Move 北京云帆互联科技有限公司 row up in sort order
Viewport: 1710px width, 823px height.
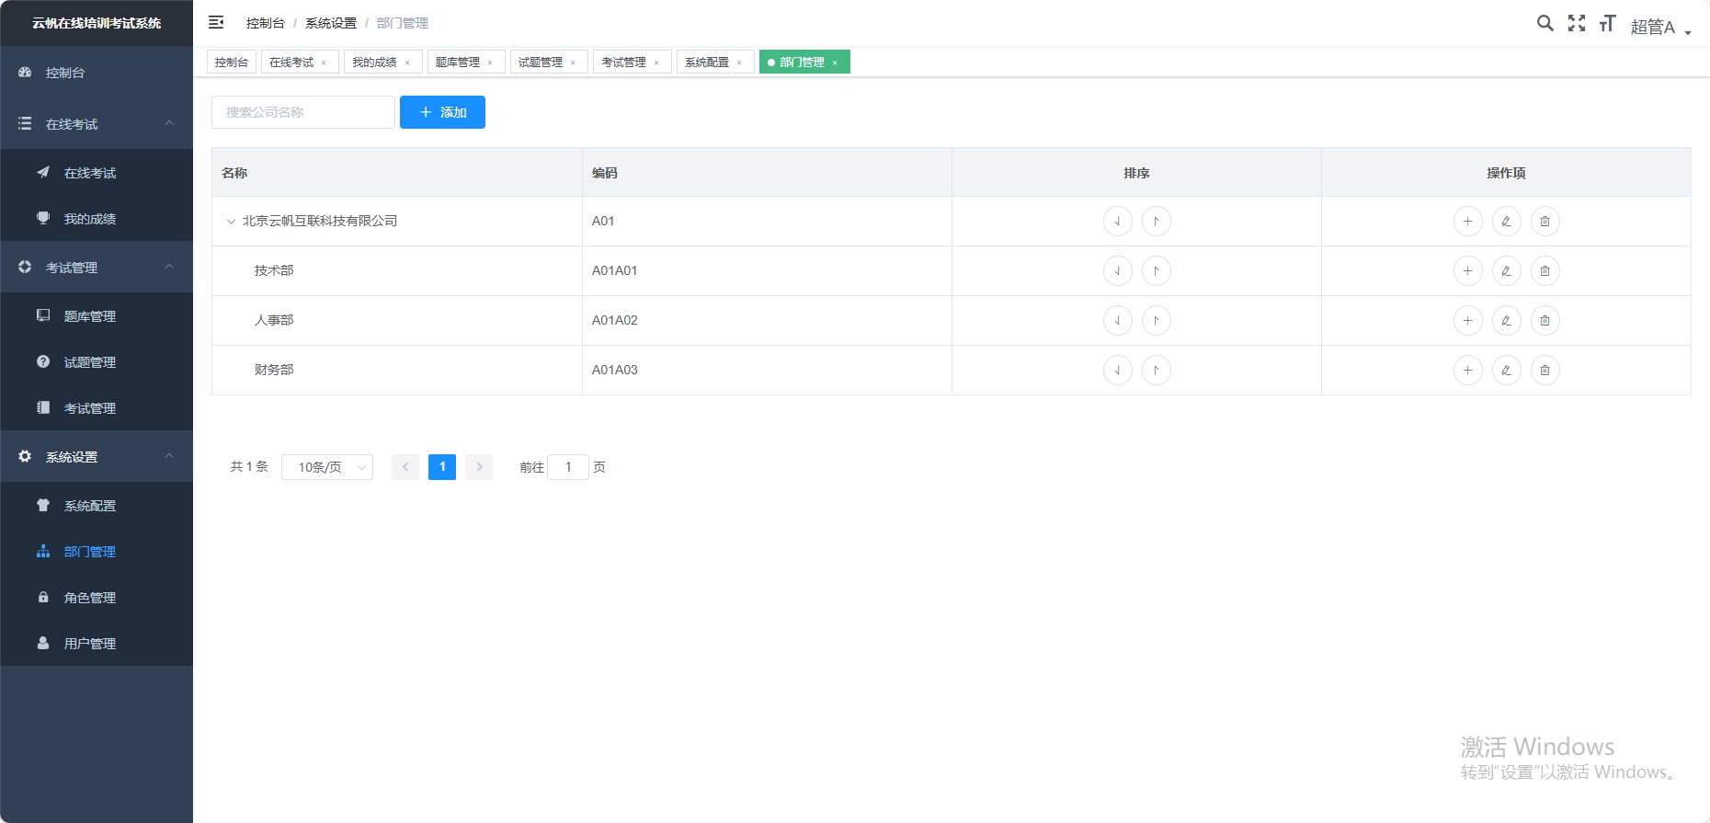[1156, 221]
